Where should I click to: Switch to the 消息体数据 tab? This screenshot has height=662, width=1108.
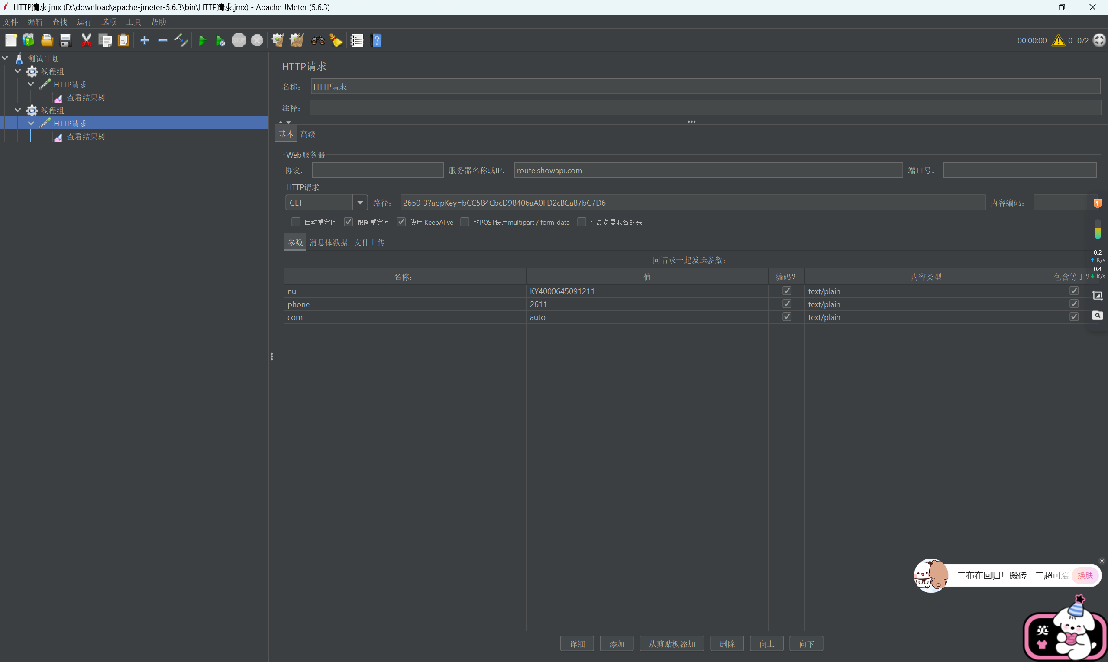[328, 242]
